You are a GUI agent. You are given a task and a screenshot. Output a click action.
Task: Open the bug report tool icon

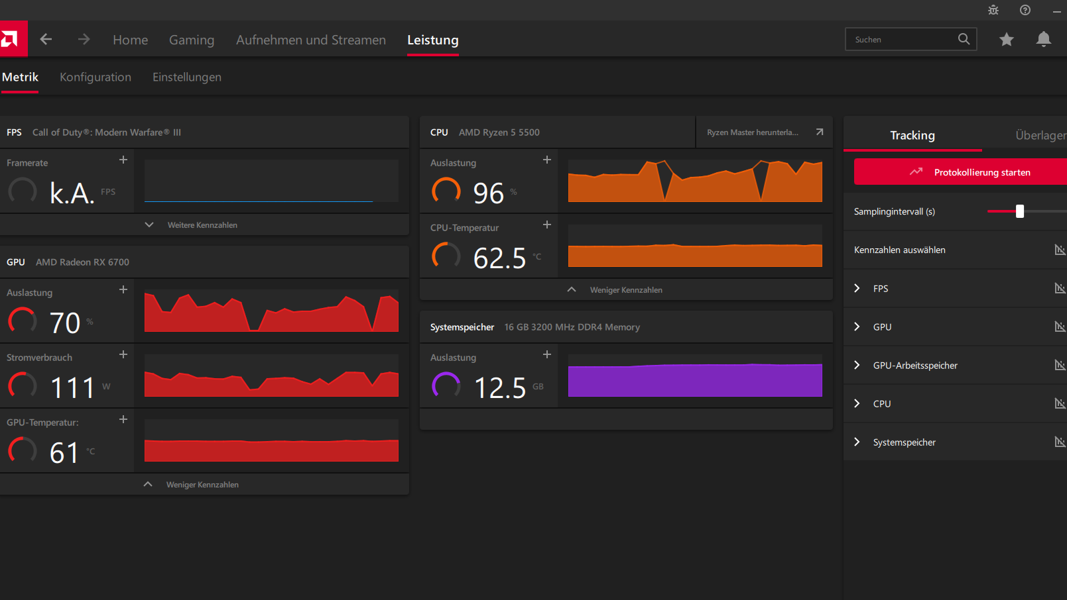993,10
